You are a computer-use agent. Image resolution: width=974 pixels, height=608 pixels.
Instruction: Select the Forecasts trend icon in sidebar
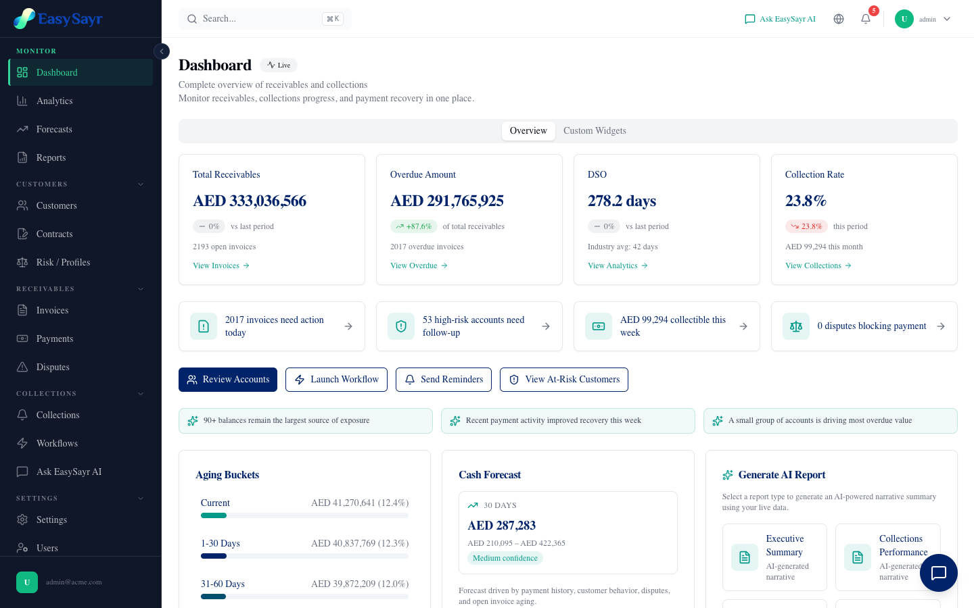point(22,129)
